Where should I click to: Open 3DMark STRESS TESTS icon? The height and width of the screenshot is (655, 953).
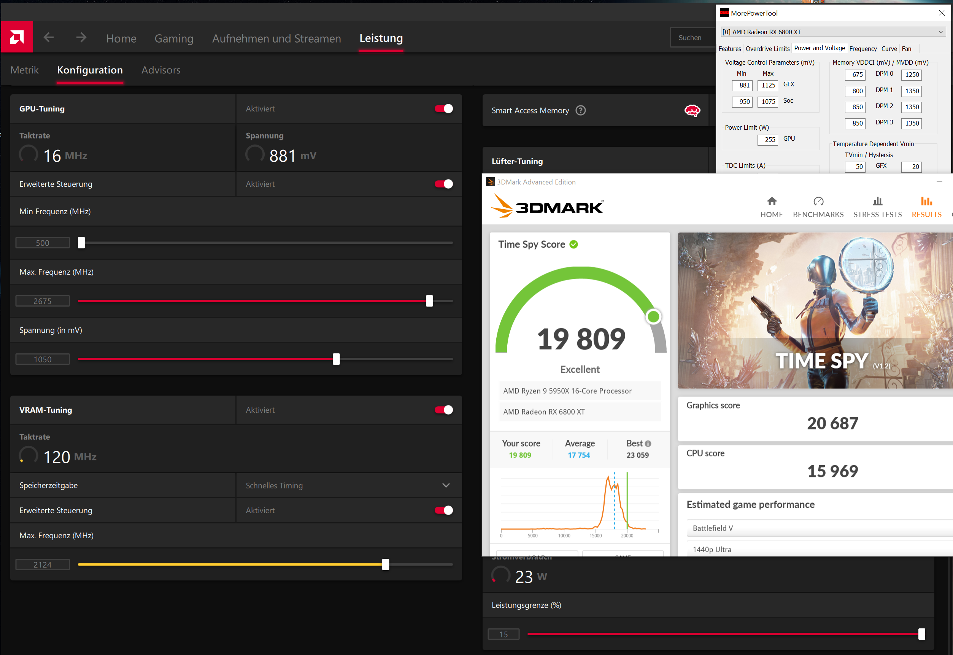[x=877, y=201]
